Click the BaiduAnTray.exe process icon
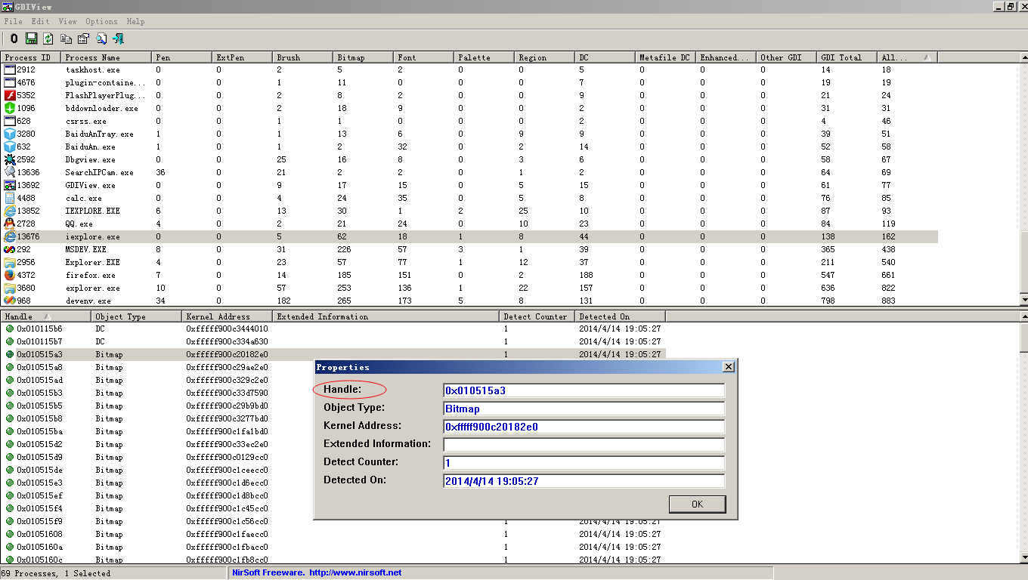1028x580 pixels. click(10, 134)
